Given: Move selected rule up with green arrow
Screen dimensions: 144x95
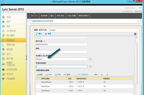Looking at the screenshot, I should click(102, 75).
